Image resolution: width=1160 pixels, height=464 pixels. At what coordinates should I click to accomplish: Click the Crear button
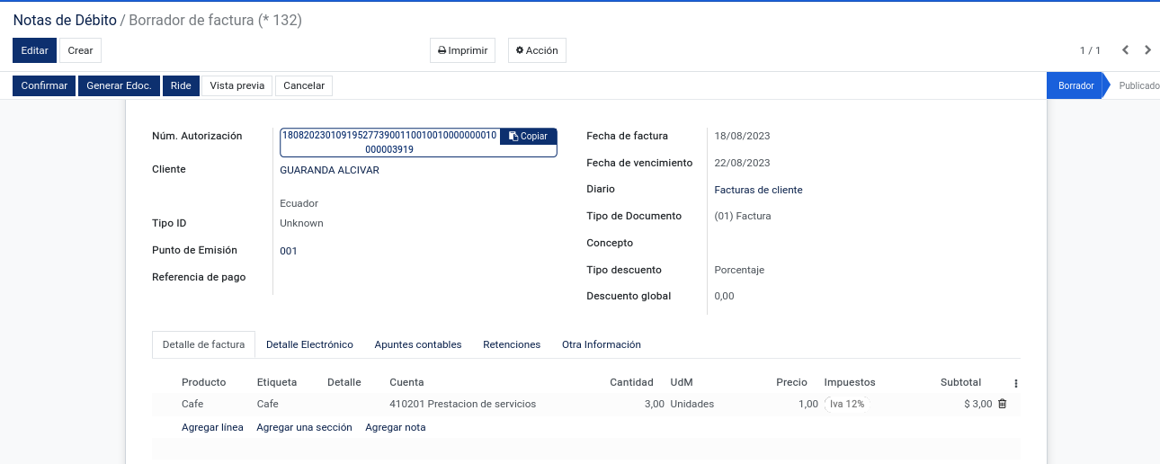click(81, 50)
